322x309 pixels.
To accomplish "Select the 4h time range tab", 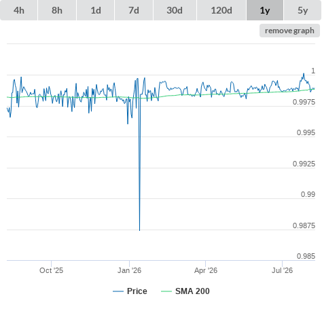I will tap(19, 10).
